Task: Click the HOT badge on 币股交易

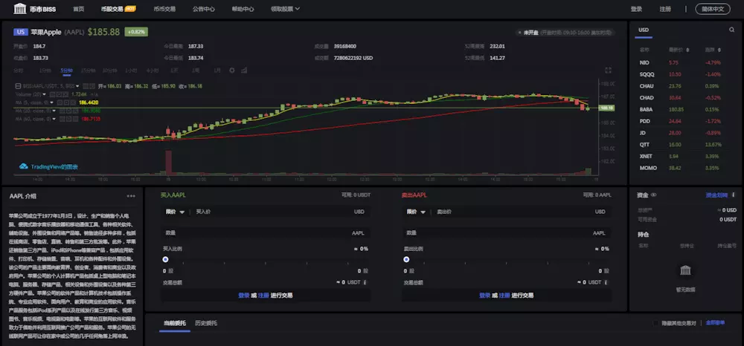Action: (130, 8)
